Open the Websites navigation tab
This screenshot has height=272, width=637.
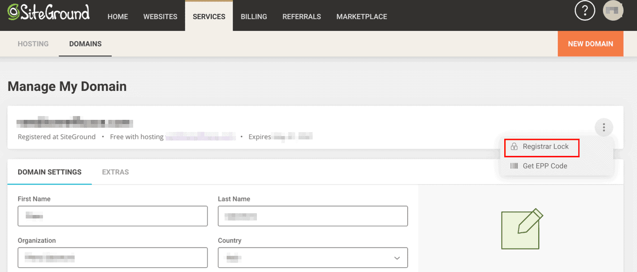pyautogui.click(x=160, y=16)
